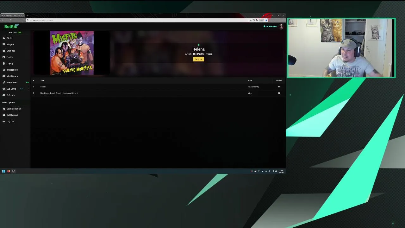Click the user name Vige
405x228 pixels.
(250, 93)
